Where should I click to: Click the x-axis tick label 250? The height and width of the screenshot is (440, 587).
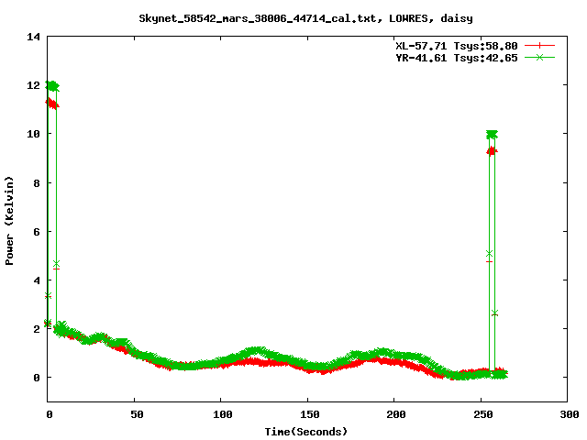(x=483, y=414)
